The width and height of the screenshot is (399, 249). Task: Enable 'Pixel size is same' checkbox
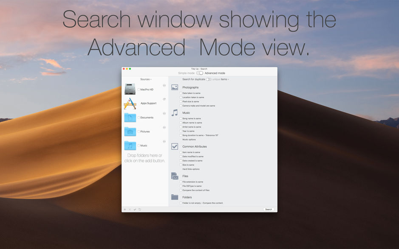[x=181, y=101]
